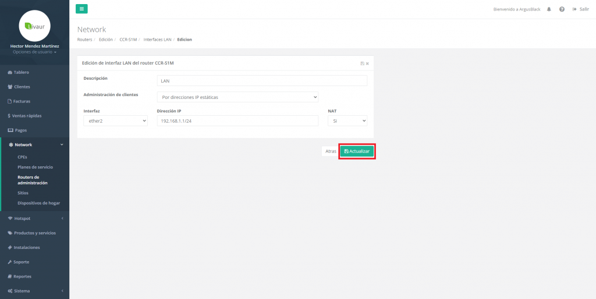The width and height of the screenshot is (596, 299).
Task: Go to Clientes in the sidebar
Action: (x=22, y=87)
